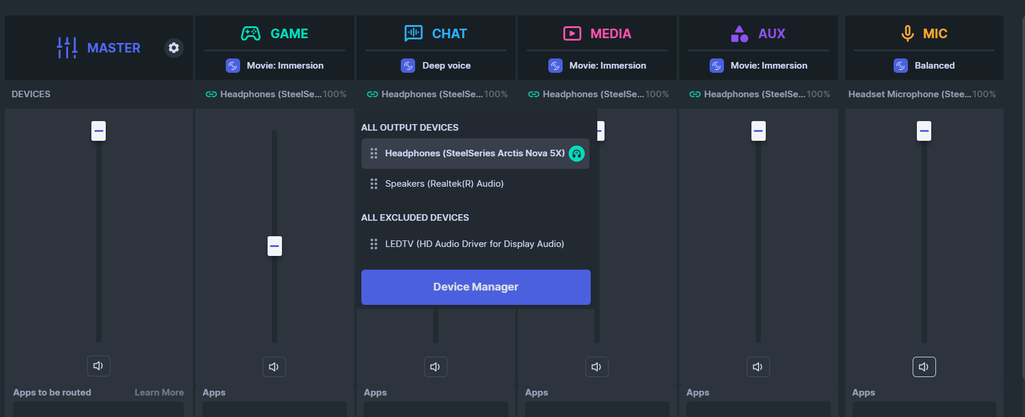
Task: Click the Mic Balanced preset icon
Action: click(x=901, y=66)
